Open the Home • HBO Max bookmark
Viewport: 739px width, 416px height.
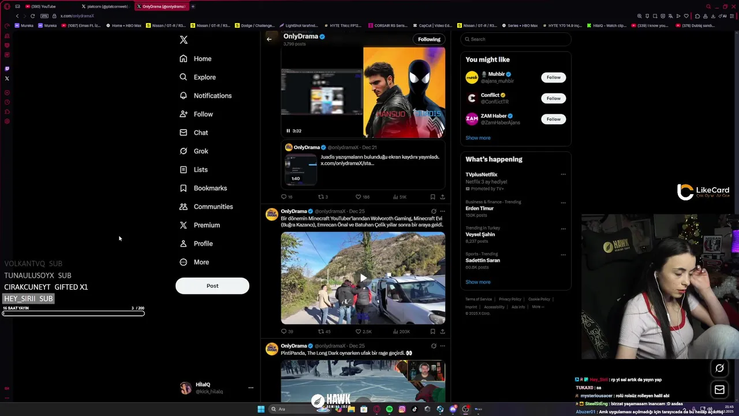tap(124, 25)
